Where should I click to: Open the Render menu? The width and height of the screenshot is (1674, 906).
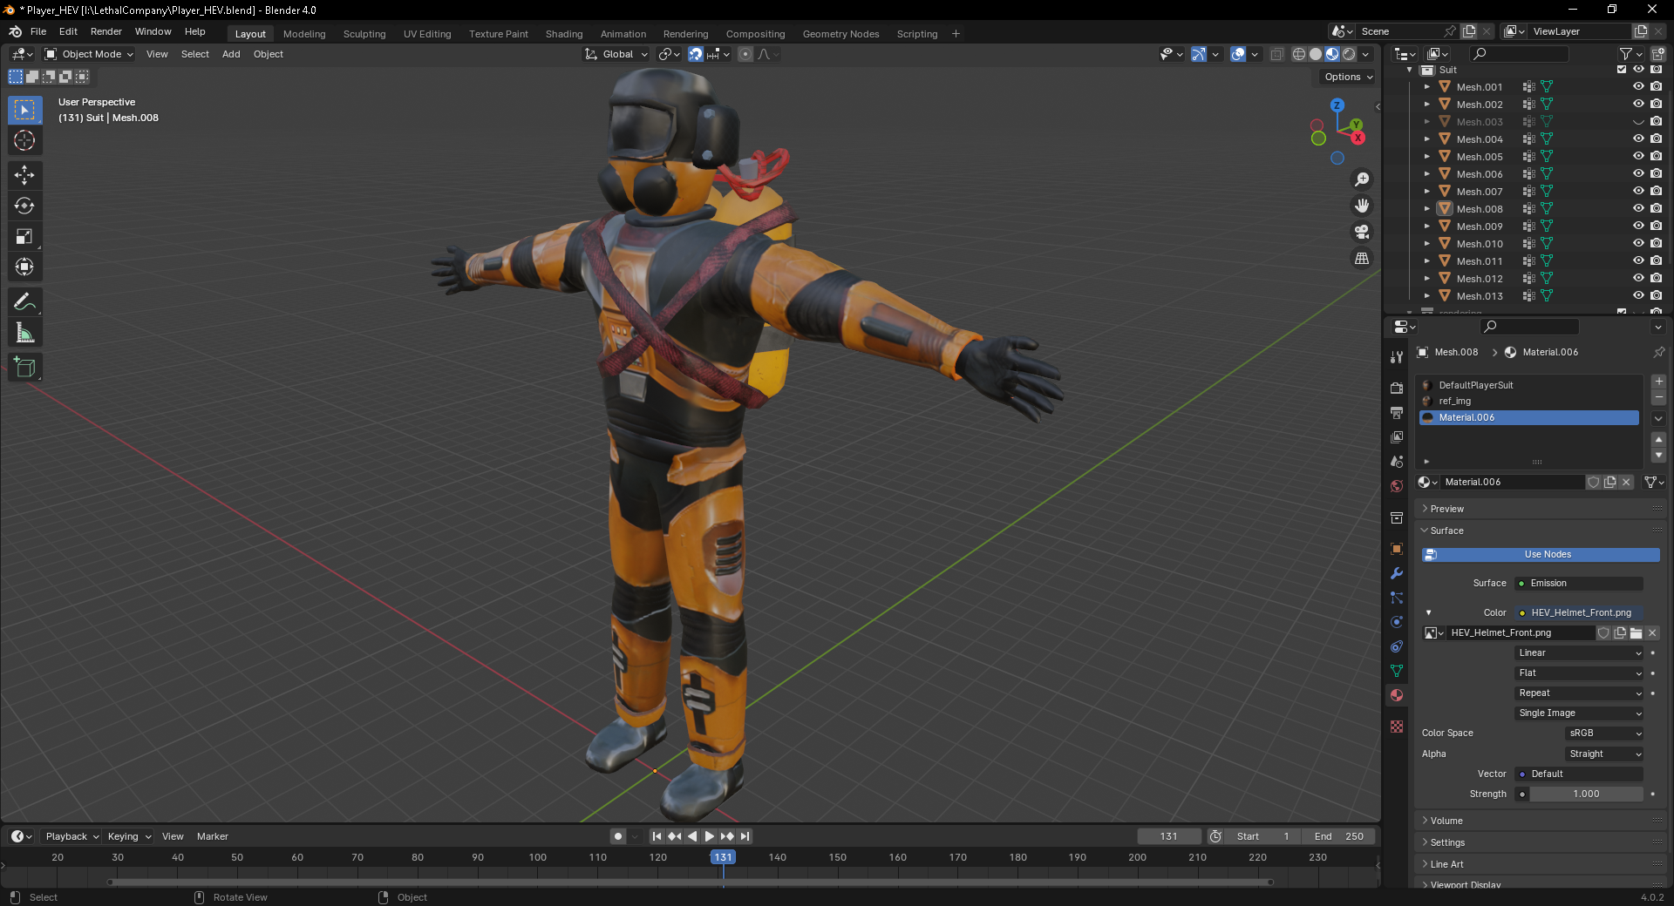(x=106, y=31)
